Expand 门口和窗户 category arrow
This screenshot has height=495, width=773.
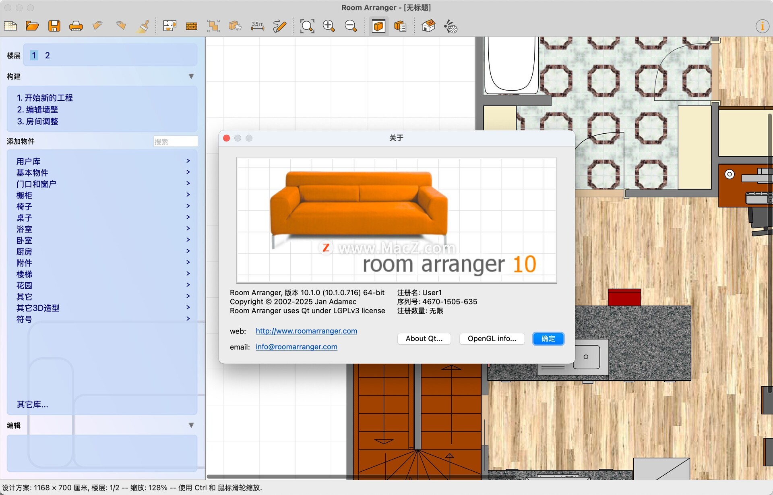(188, 183)
